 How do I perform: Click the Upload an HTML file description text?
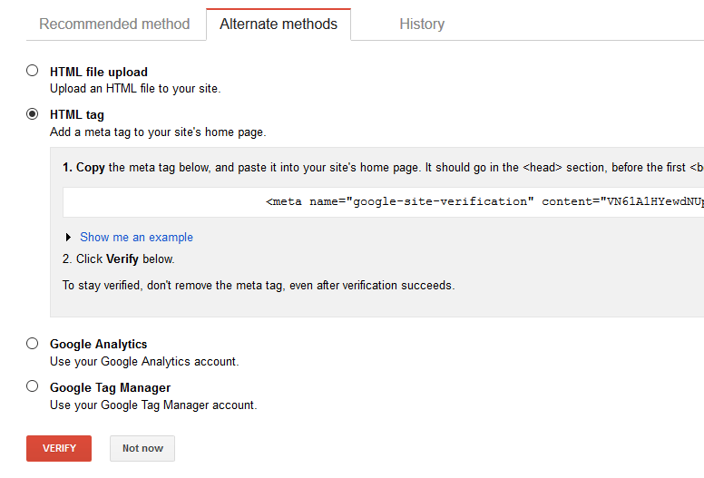pyautogui.click(x=135, y=89)
